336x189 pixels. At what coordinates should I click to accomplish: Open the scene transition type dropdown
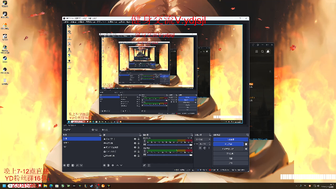click(x=203, y=139)
